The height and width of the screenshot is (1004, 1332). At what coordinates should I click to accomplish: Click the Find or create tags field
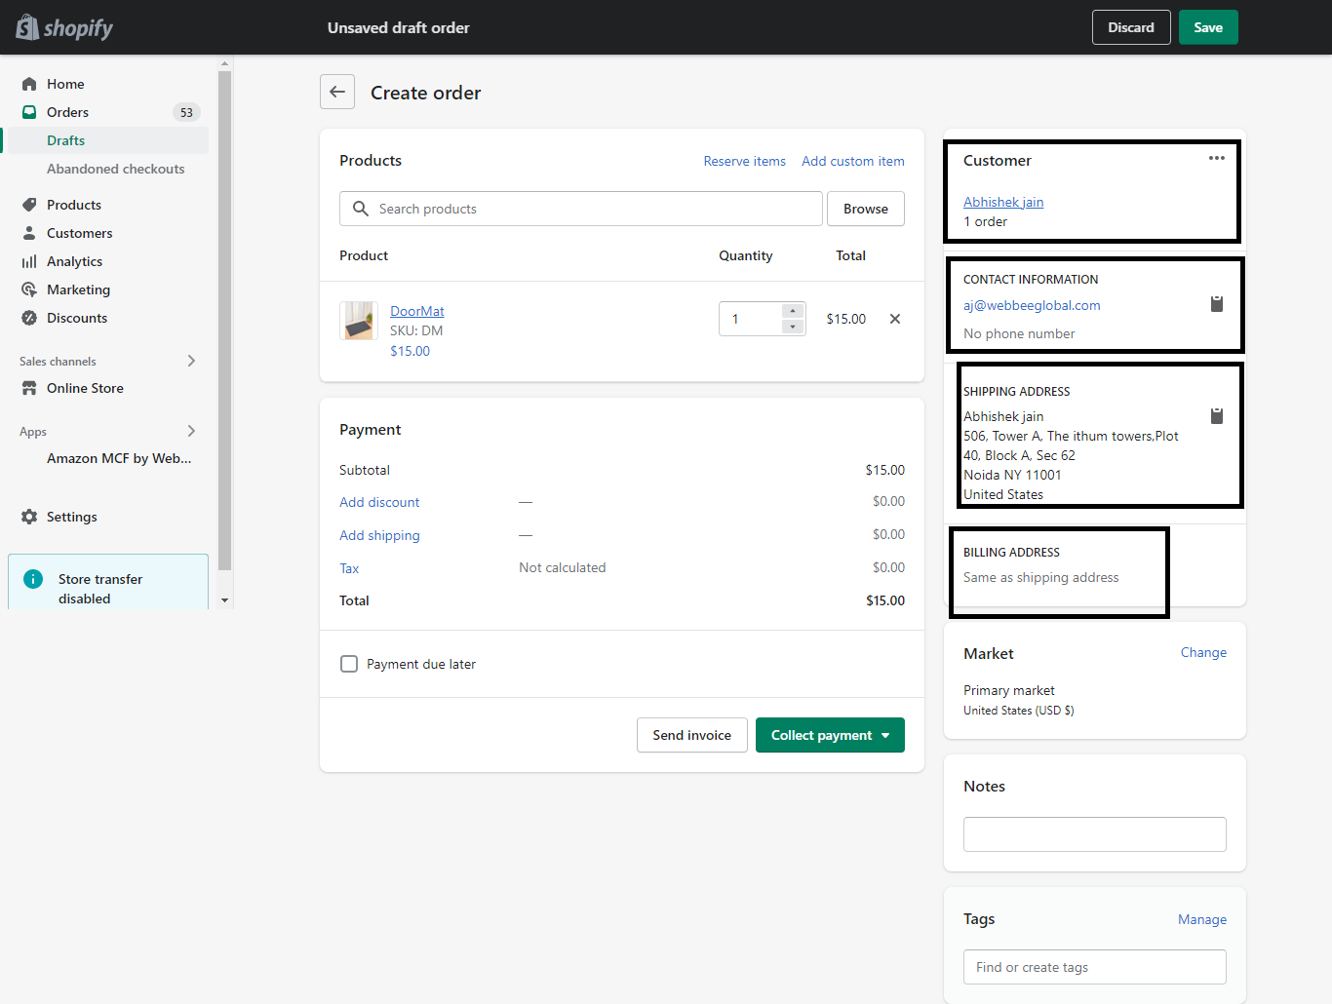(1094, 966)
